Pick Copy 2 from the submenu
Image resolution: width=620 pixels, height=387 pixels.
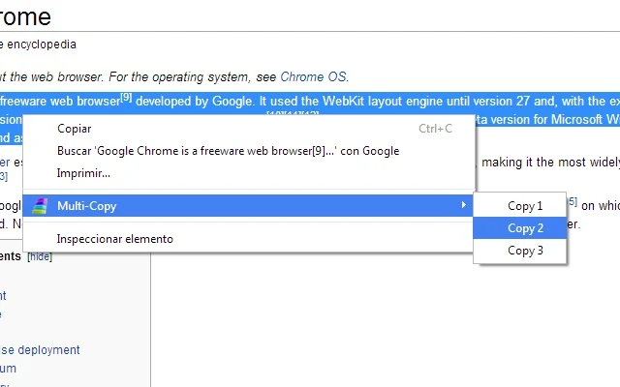tap(525, 228)
